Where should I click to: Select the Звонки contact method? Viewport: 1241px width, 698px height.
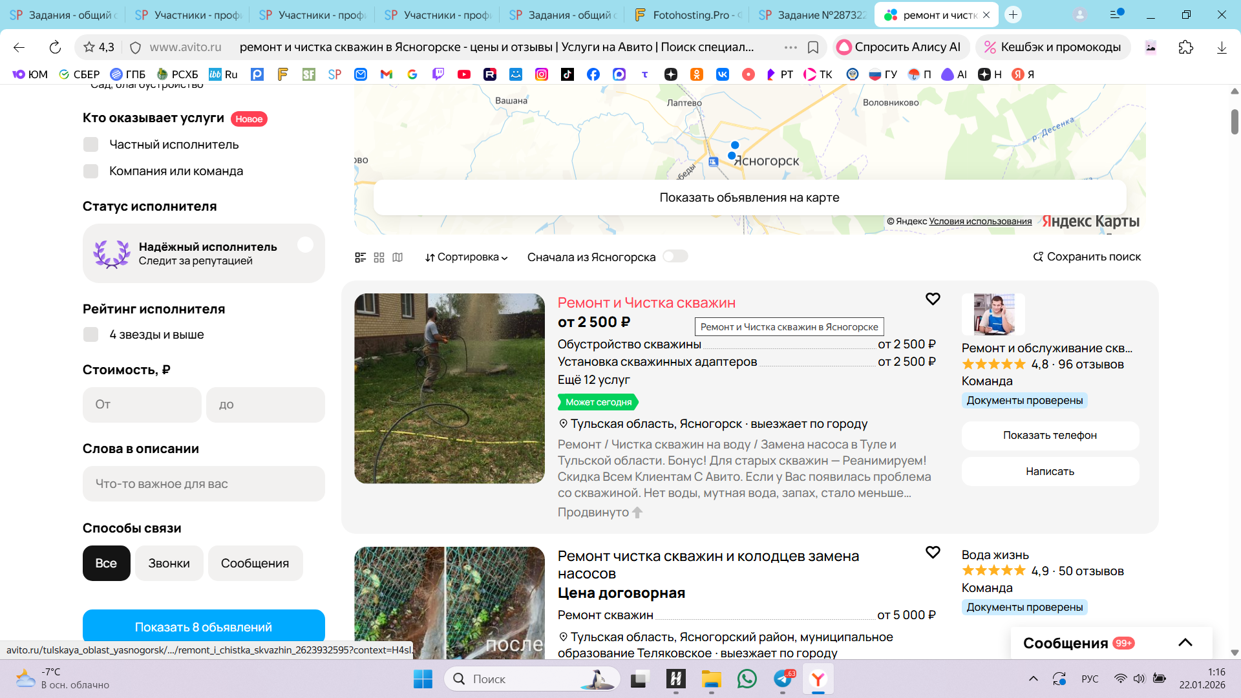tap(169, 563)
